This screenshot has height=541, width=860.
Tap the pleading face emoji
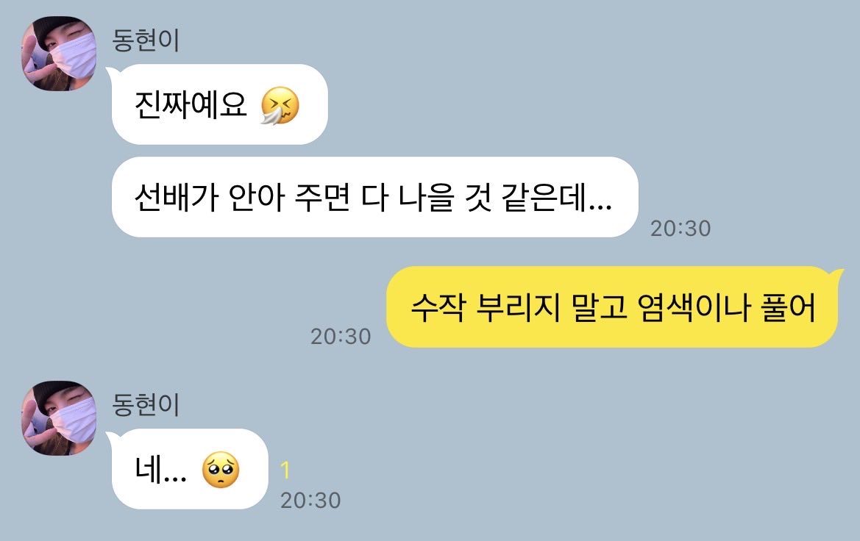tap(221, 470)
